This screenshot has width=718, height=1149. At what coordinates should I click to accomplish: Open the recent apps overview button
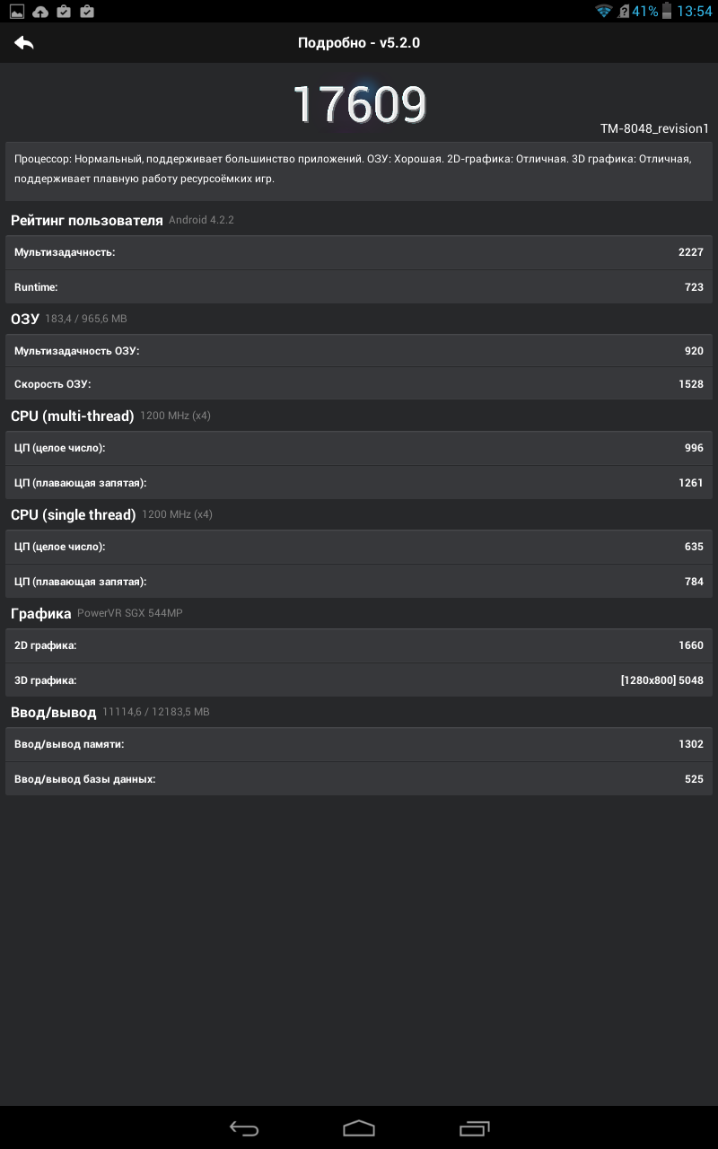coord(475,1127)
